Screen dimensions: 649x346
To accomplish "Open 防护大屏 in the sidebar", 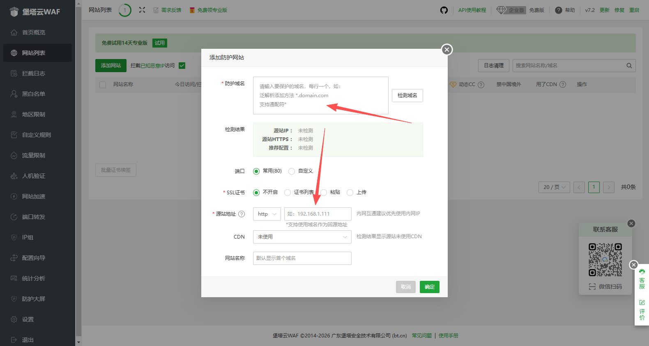I will (37, 299).
